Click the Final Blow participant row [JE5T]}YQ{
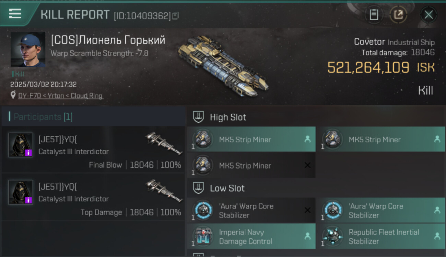Image resolution: width=446 pixels, height=257 pixels. [93, 149]
